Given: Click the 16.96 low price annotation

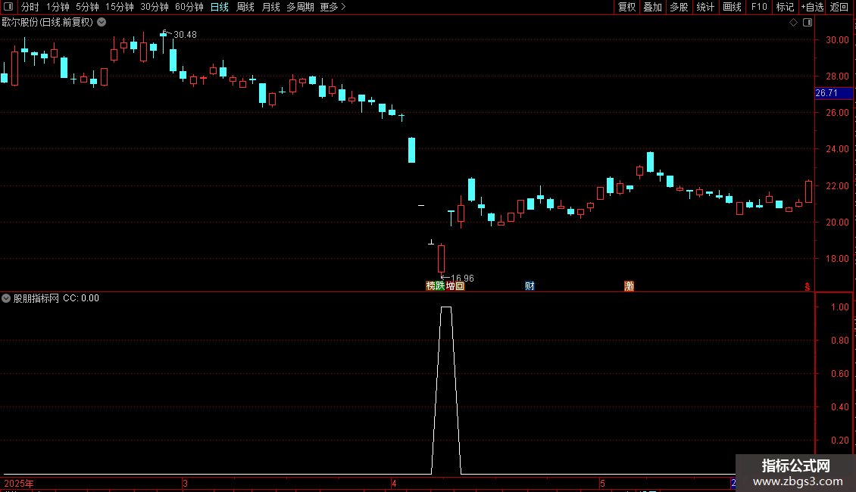Looking at the screenshot, I should click(462, 279).
